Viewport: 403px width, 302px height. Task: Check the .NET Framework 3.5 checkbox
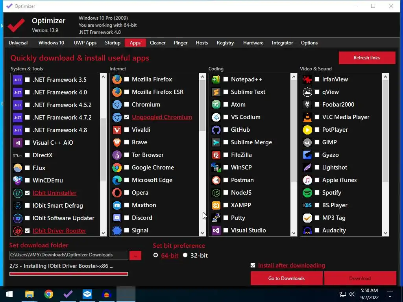(x=27, y=79)
